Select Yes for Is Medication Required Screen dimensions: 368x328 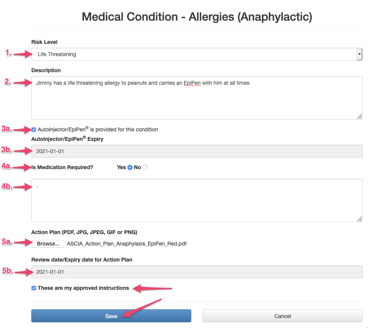(x=130, y=167)
